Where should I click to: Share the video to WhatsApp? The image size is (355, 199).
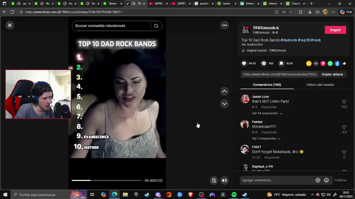(x=330, y=64)
